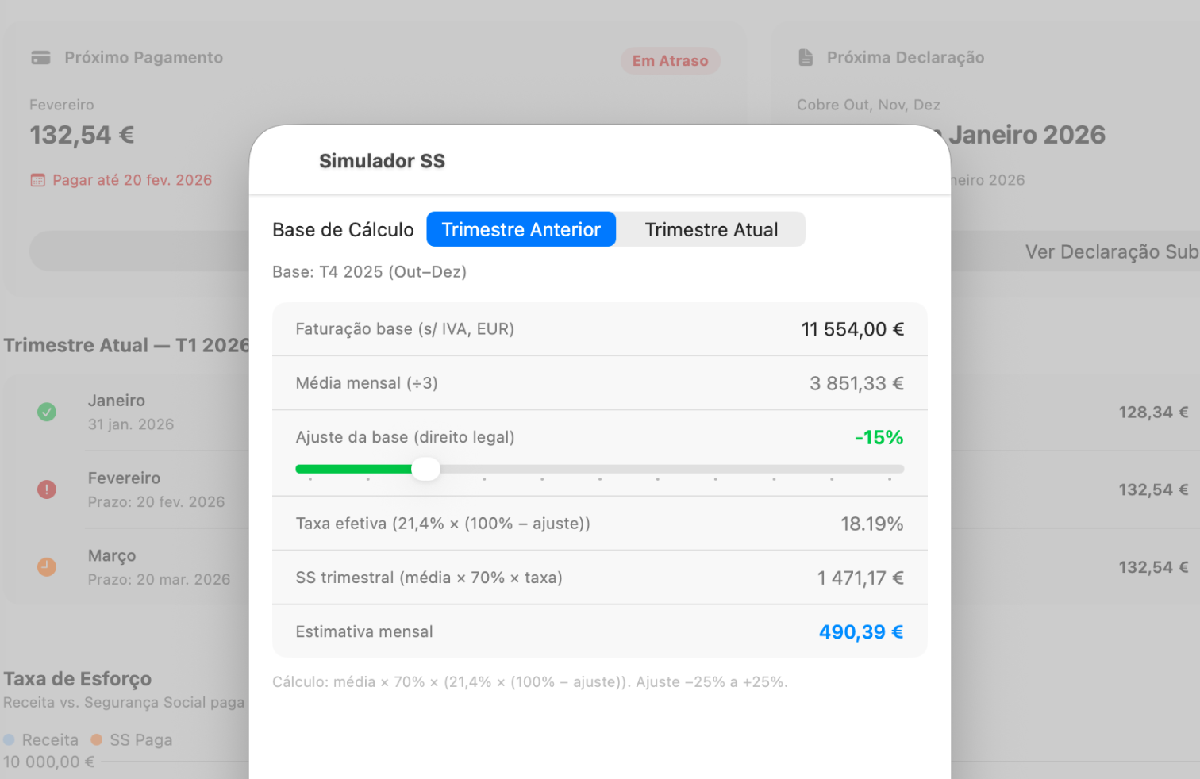The height and width of the screenshot is (779, 1200).
Task: Click the calendar icon next to payment deadline
Action: click(x=37, y=180)
